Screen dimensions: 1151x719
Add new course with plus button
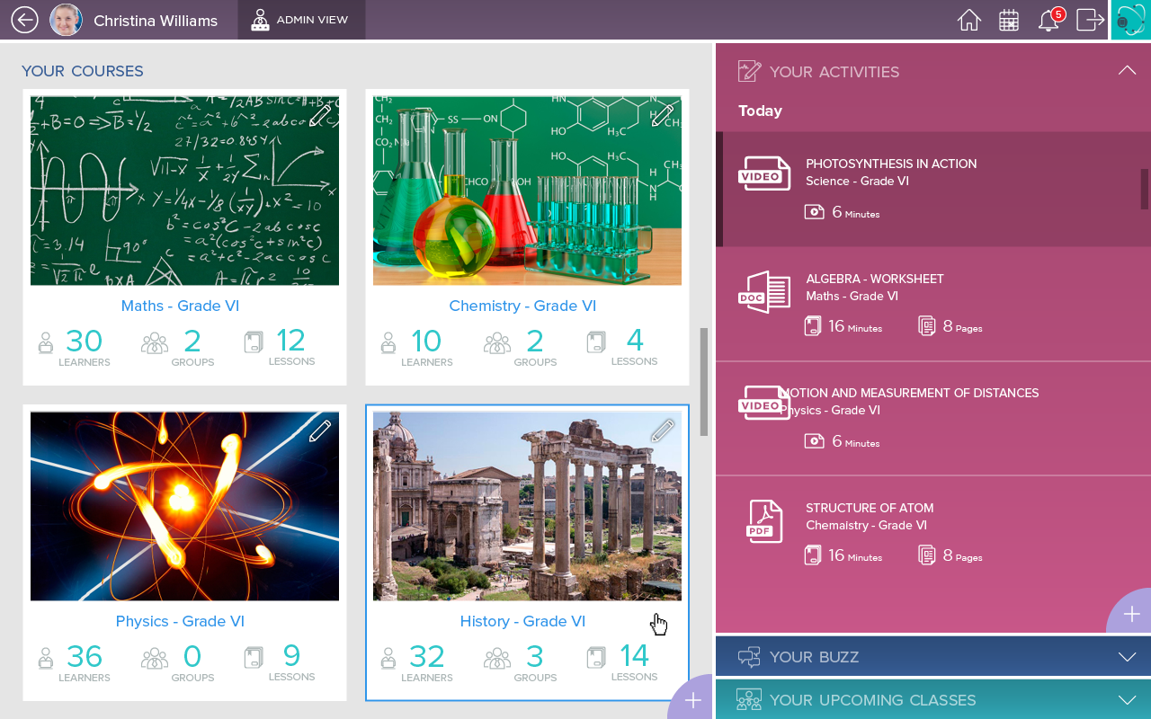coord(691,700)
